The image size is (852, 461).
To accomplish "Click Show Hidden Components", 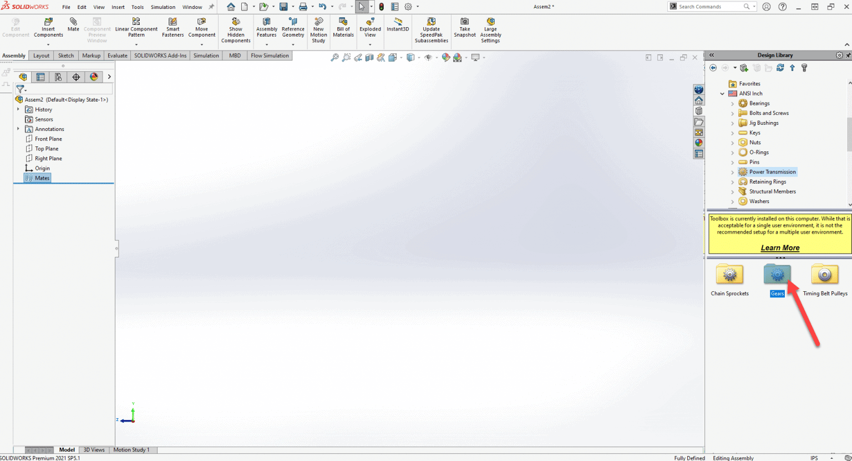I will tap(236, 30).
